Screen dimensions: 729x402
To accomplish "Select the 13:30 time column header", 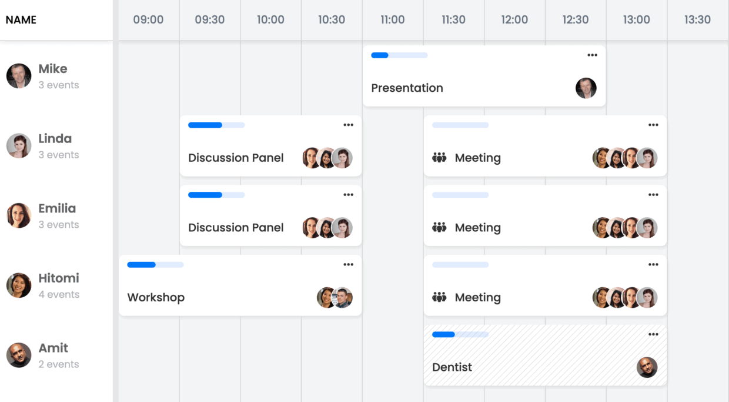I will pyautogui.click(x=698, y=19).
